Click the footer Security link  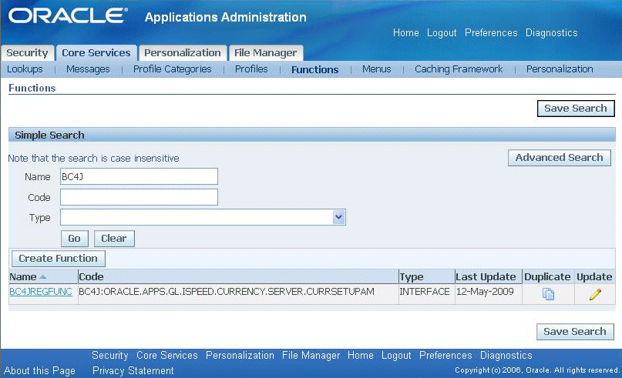[110, 356]
